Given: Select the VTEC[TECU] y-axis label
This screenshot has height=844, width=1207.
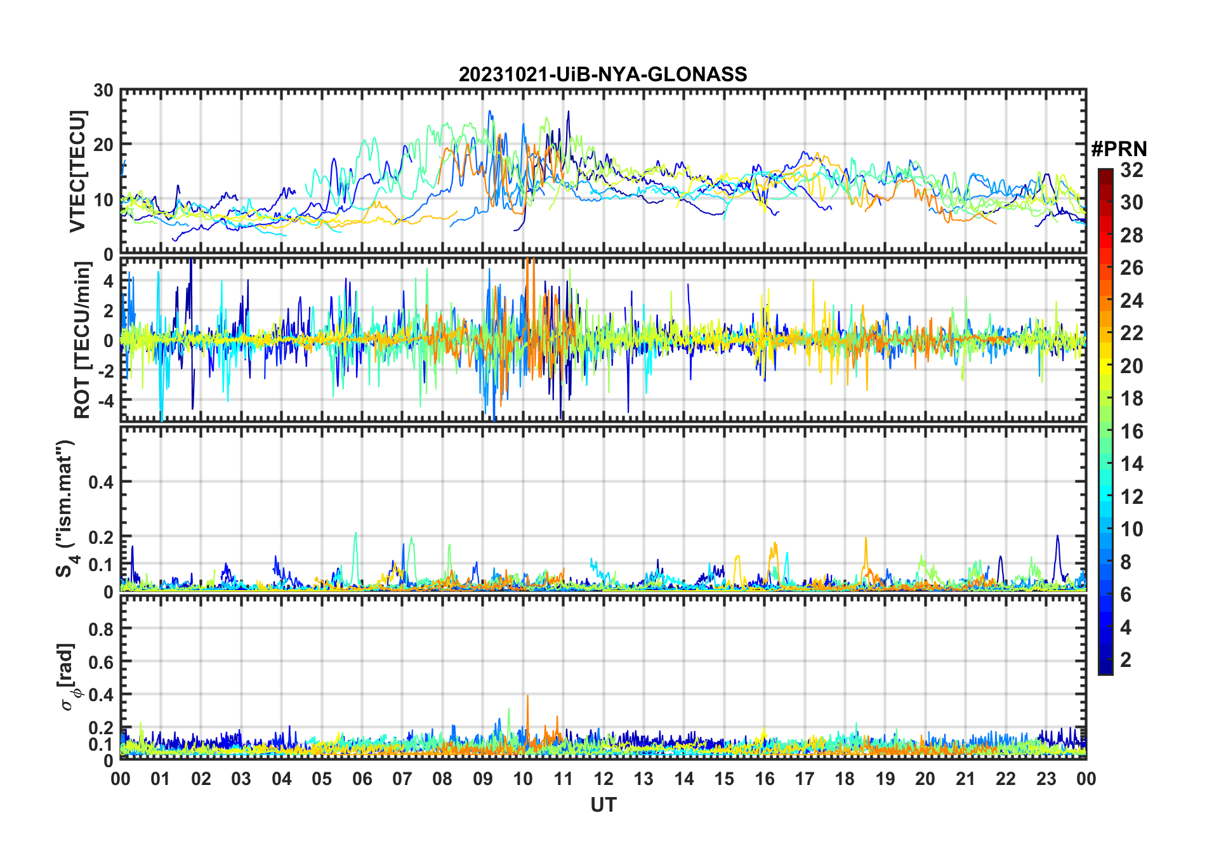Looking at the screenshot, I should coord(77,171).
